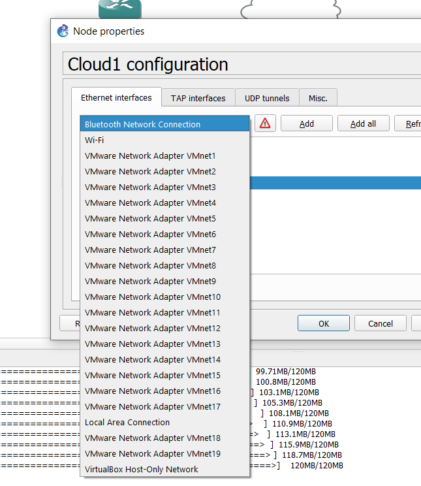Choose VMware Network Adapter VMnet18
Image resolution: width=421 pixels, height=486 pixels.
tap(164, 438)
